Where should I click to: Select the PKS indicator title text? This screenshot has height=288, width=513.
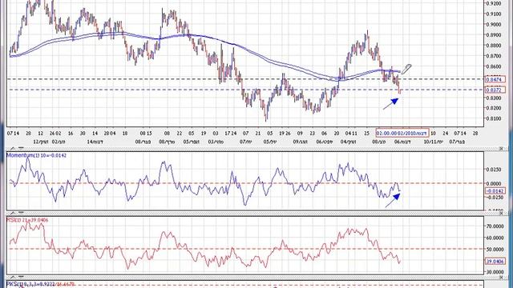click(41, 285)
